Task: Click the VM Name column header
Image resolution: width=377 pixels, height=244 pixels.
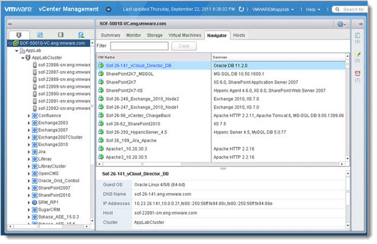Action: (154, 57)
